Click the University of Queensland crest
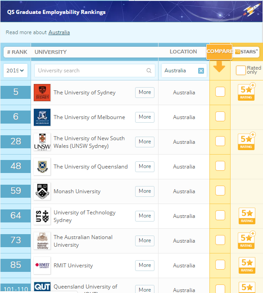The width and height of the screenshot is (263, 293). pos(42,166)
